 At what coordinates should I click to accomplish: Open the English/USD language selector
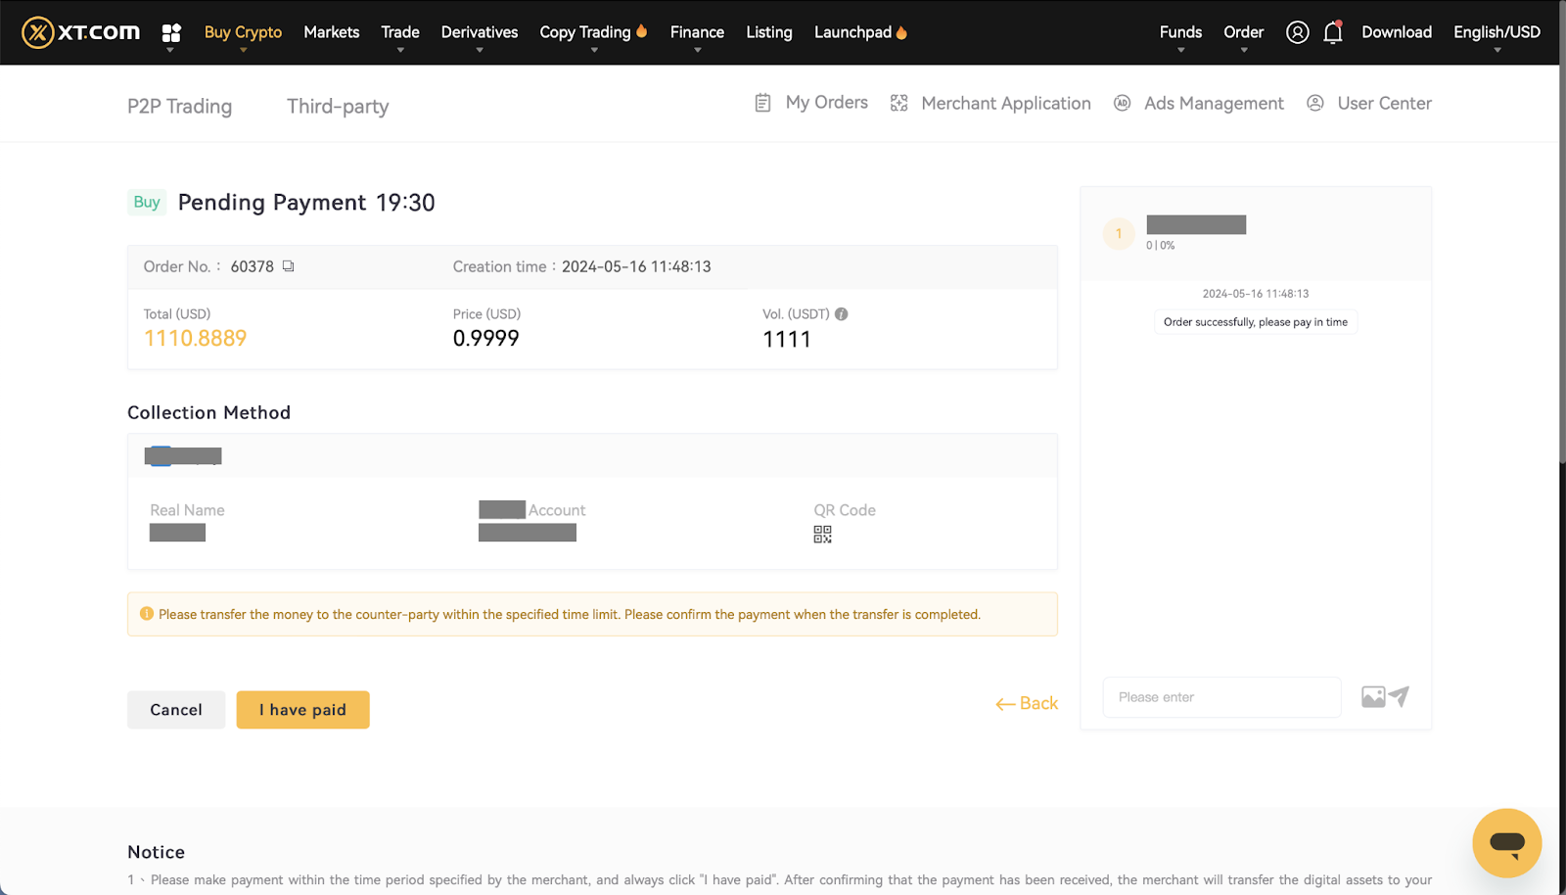1496,32
